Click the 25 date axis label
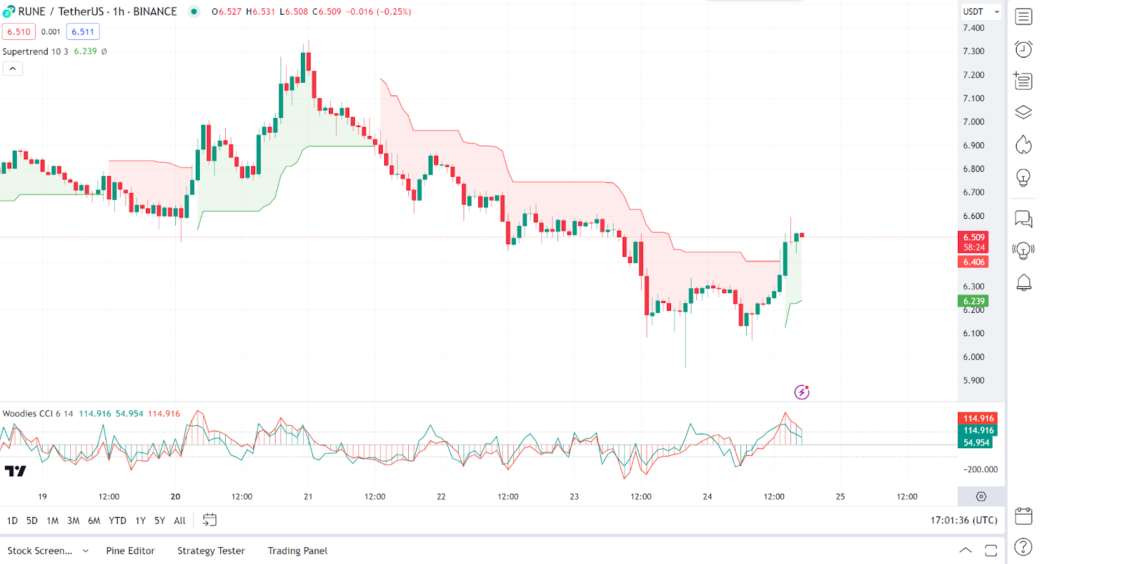1122x564 pixels. pos(840,497)
